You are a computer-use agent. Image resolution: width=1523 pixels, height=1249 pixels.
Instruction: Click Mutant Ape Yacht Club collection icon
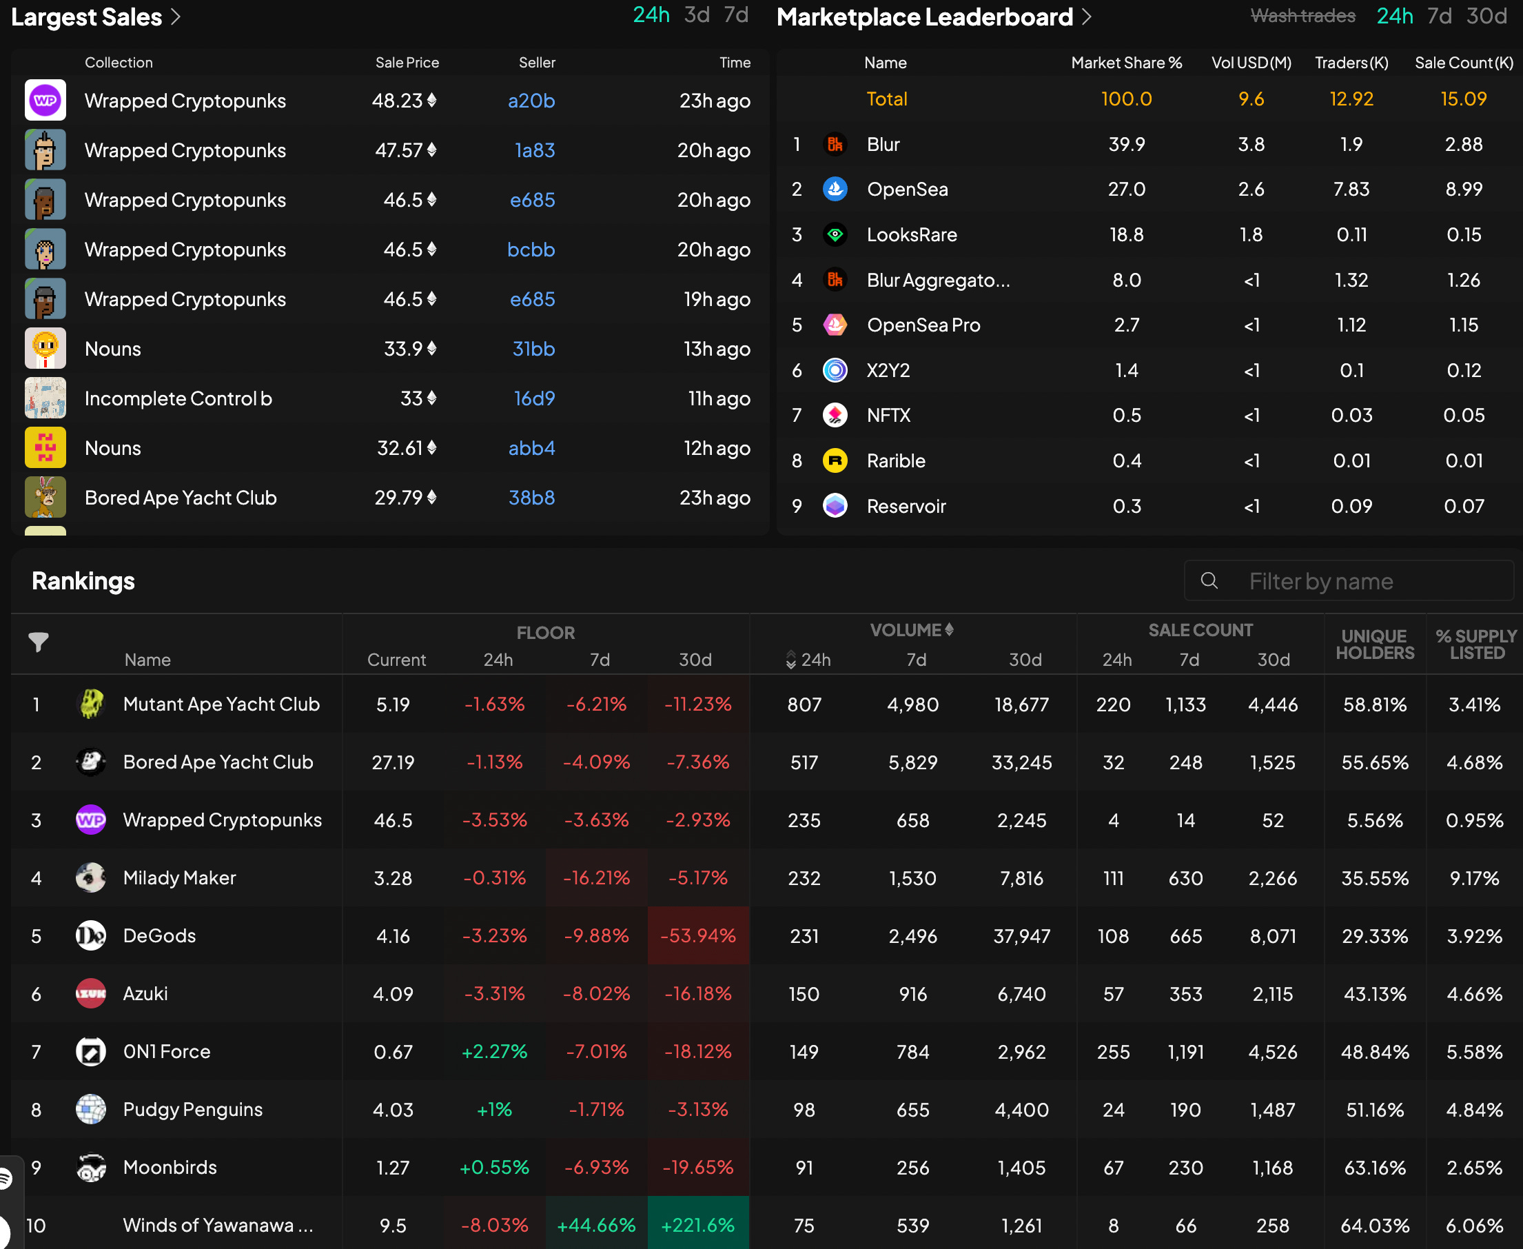[x=91, y=704]
